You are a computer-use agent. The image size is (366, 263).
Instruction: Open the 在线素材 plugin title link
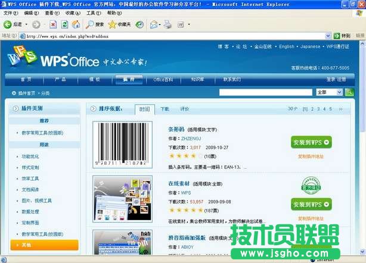coord(179,183)
